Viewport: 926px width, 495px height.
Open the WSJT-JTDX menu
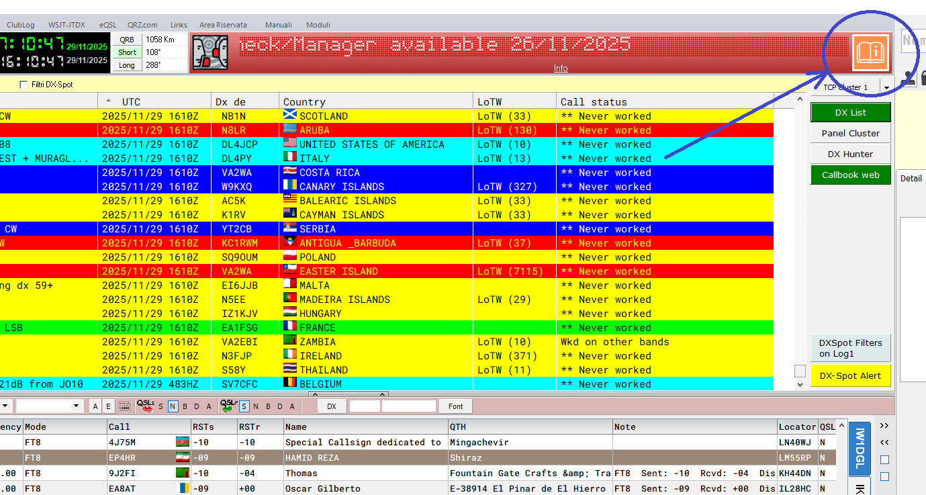pos(66,25)
